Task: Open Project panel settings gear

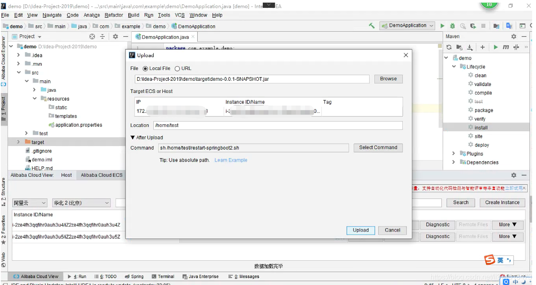Action: [116, 36]
